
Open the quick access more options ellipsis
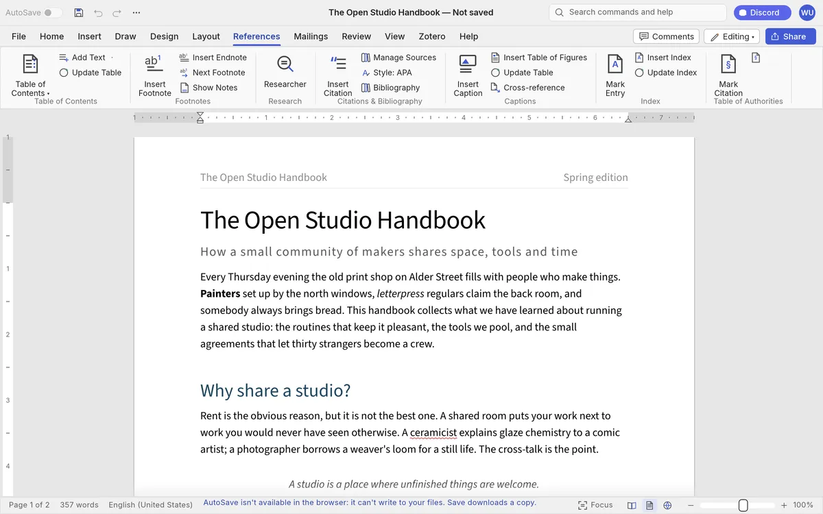click(136, 12)
